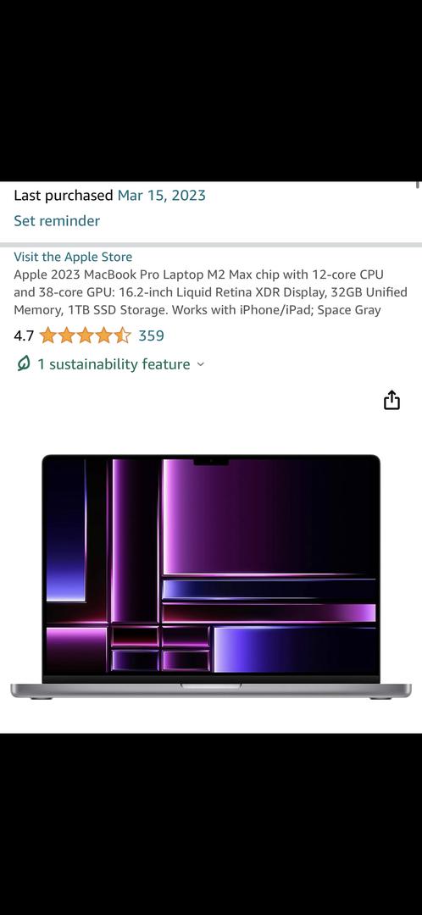Click the Last purchased label
Viewport: 422px width, 915px height.
tap(63, 196)
